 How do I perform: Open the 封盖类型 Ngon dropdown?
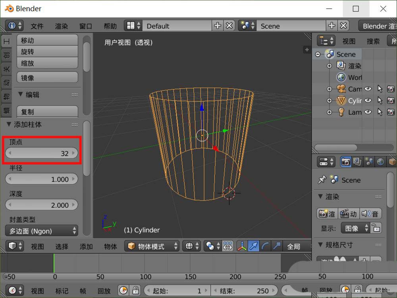[x=41, y=230]
